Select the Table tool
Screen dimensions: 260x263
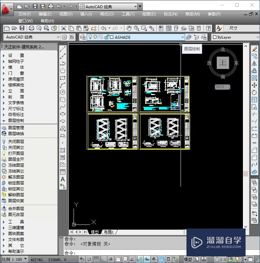[x=63, y=172]
